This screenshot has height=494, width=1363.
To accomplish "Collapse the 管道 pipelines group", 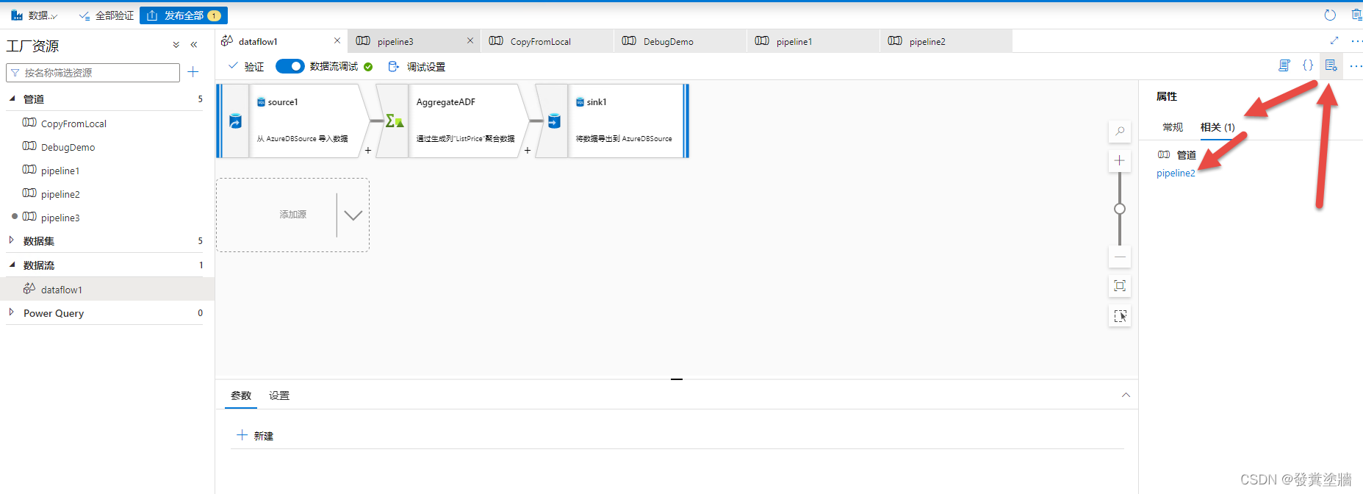I will [x=12, y=99].
